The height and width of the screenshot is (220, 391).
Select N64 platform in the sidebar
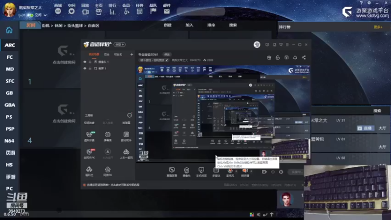point(9,141)
